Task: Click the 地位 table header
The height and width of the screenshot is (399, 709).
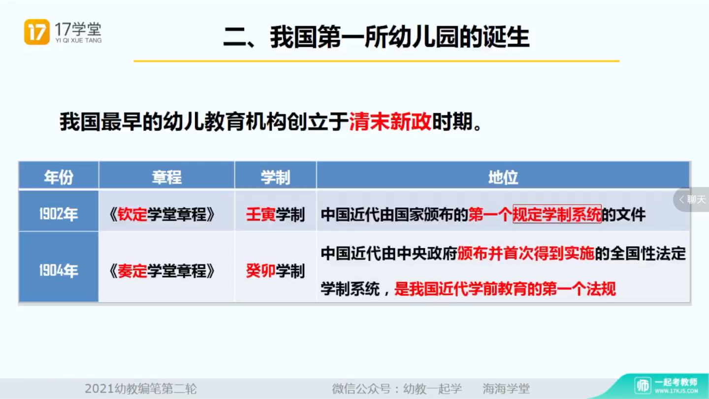Action: [x=503, y=176]
